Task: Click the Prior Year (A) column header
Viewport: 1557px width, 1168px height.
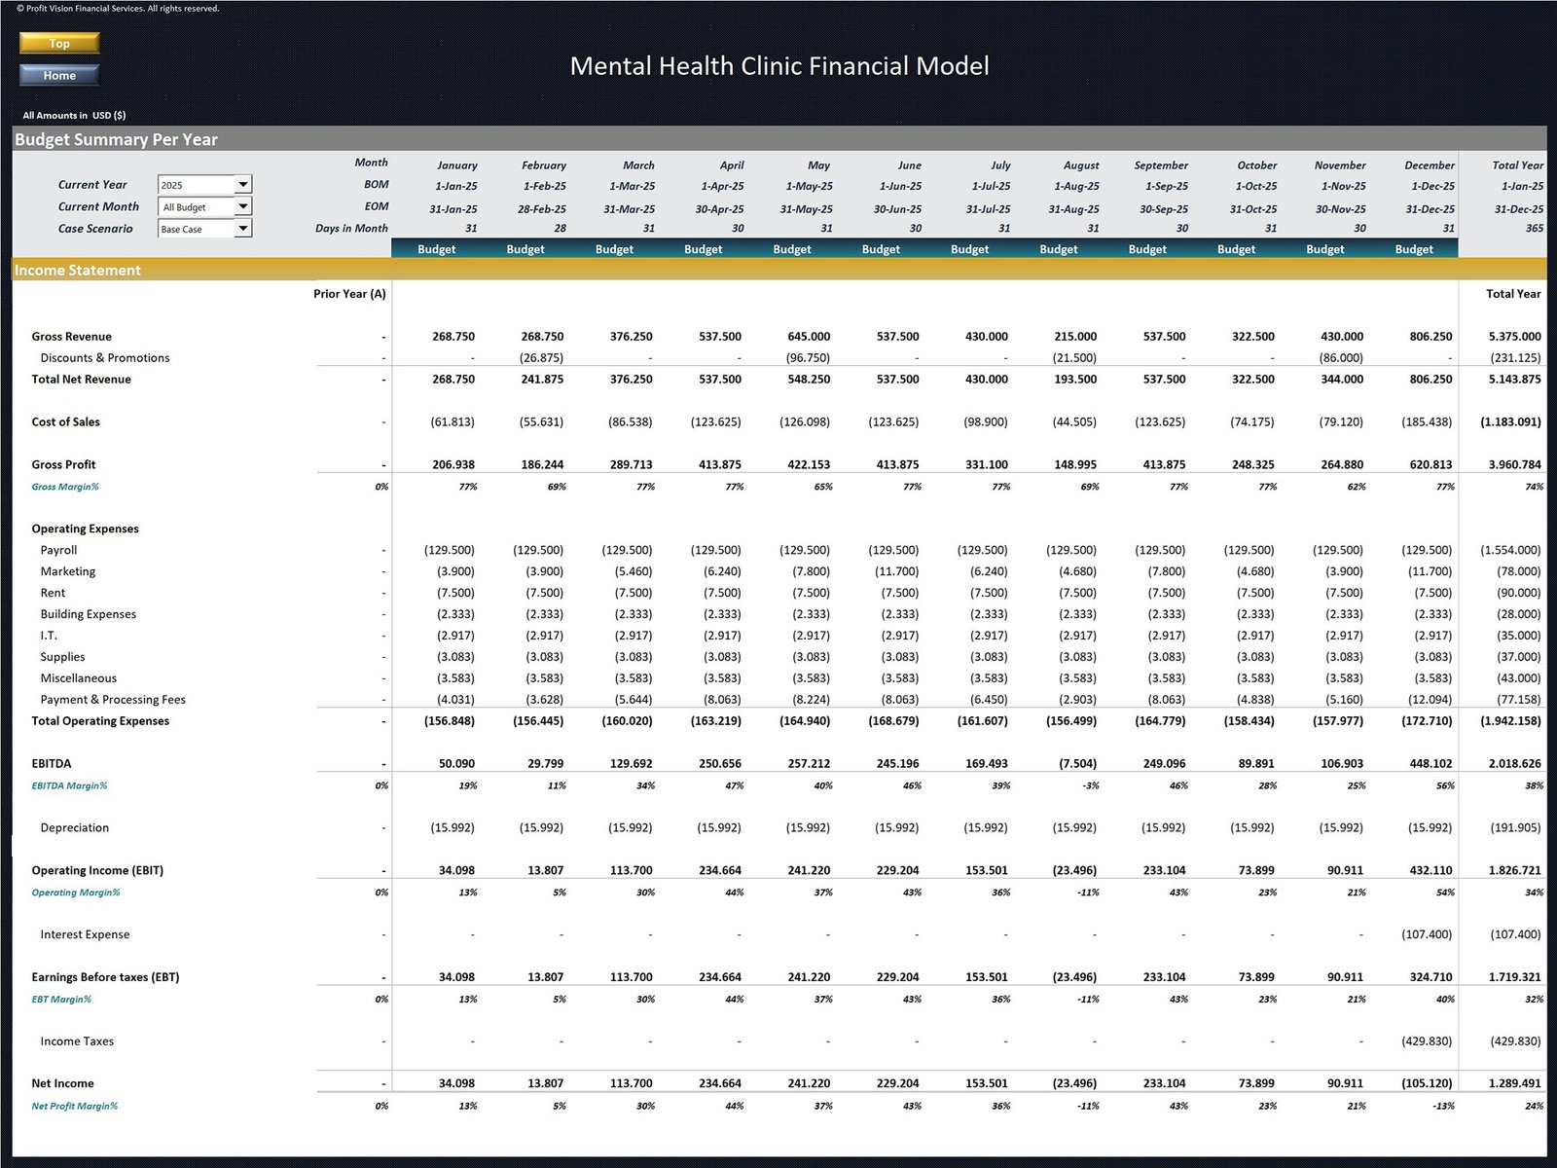Action: click(x=349, y=294)
